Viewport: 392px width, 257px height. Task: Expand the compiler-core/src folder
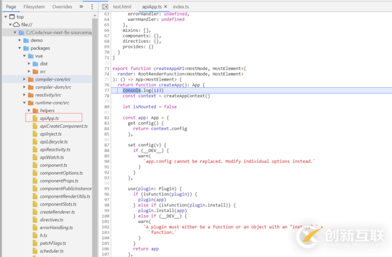[24, 79]
